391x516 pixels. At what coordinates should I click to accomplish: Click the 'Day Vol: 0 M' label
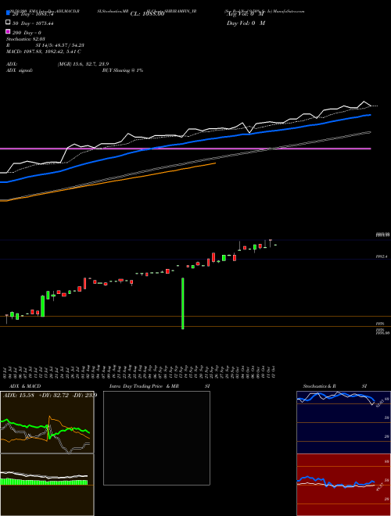point(246,23)
